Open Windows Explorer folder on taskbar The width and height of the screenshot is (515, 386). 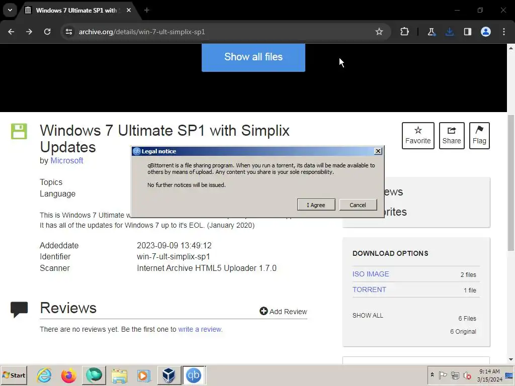point(119,375)
